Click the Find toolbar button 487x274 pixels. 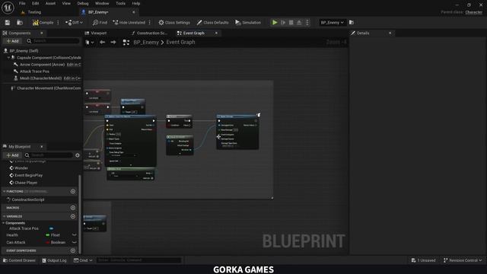100,22
